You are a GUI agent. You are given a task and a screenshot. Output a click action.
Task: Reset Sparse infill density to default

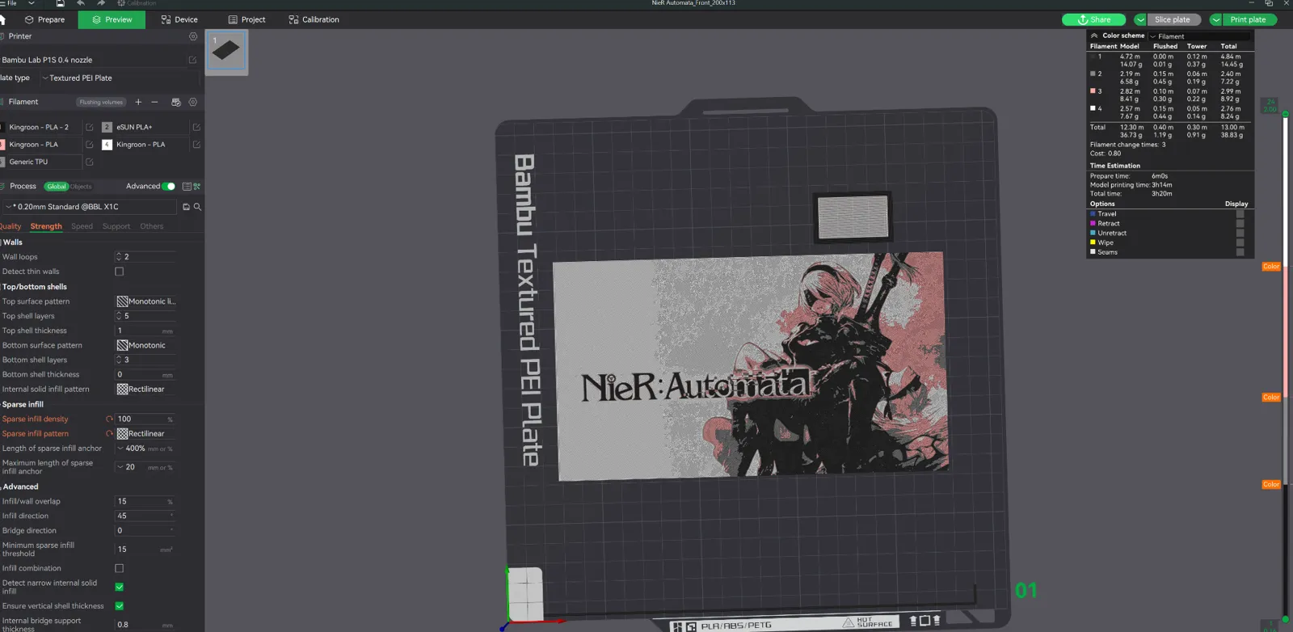[x=109, y=419]
